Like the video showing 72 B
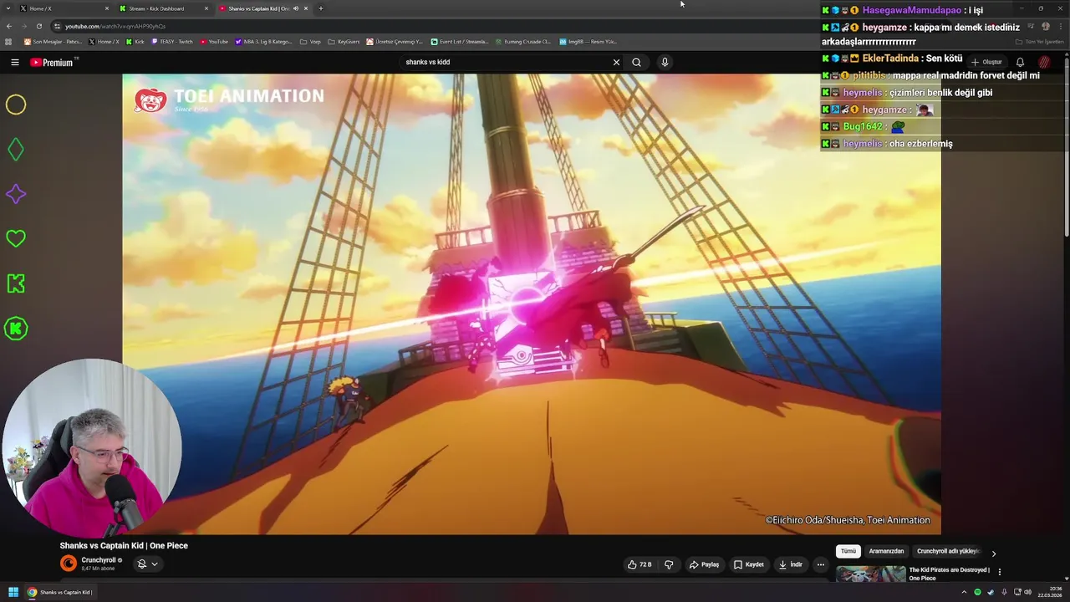 pyautogui.click(x=639, y=564)
